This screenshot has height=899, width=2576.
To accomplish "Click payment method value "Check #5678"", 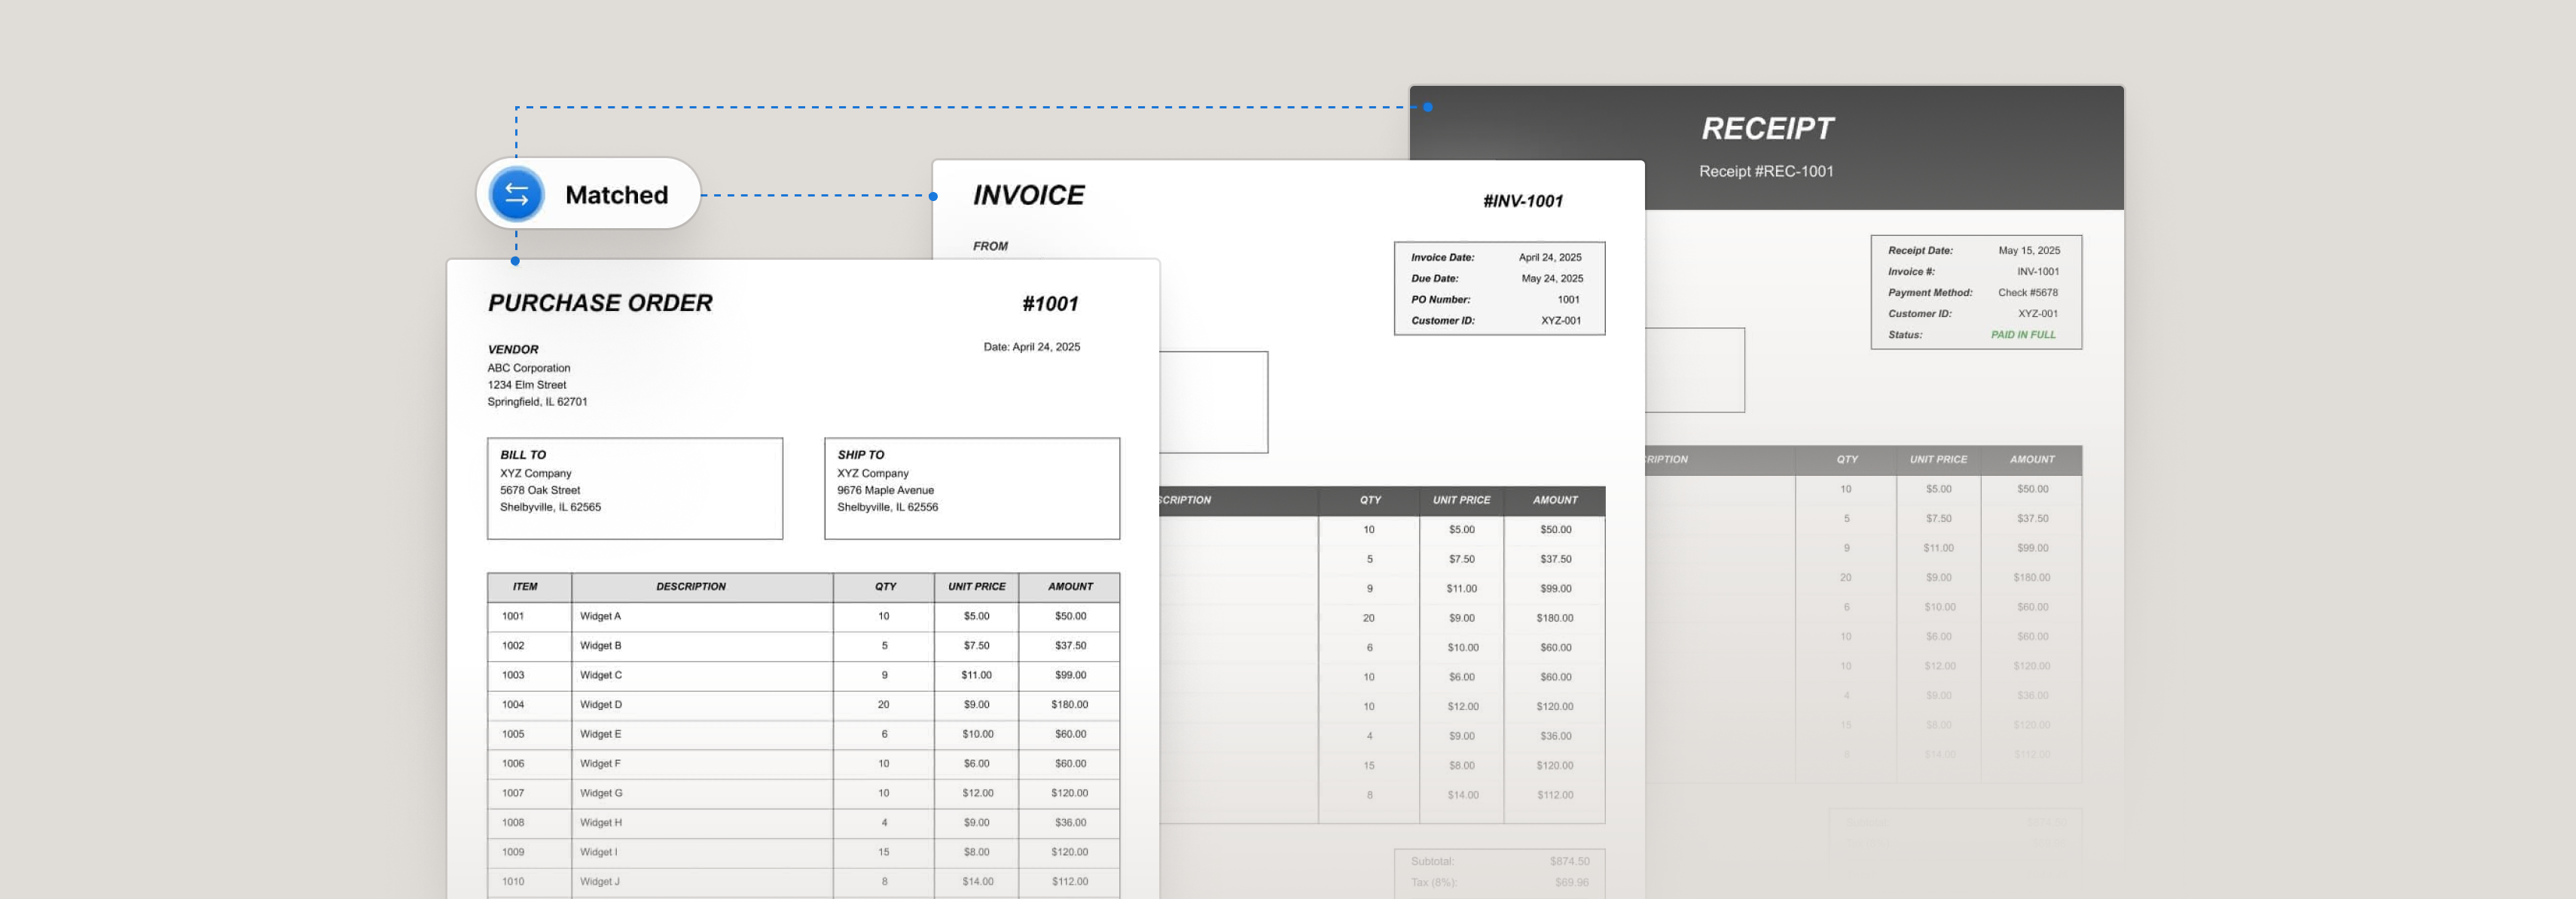I will click(2028, 293).
